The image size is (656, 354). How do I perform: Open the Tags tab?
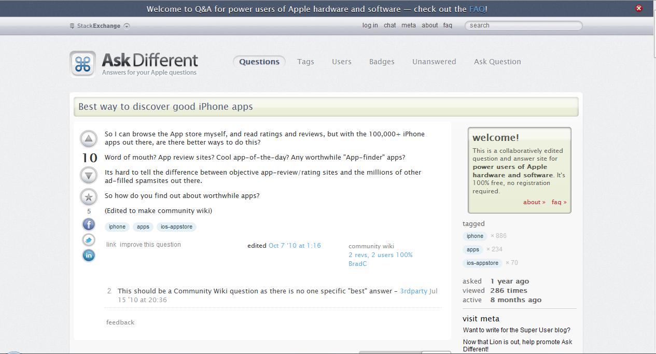tap(305, 62)
